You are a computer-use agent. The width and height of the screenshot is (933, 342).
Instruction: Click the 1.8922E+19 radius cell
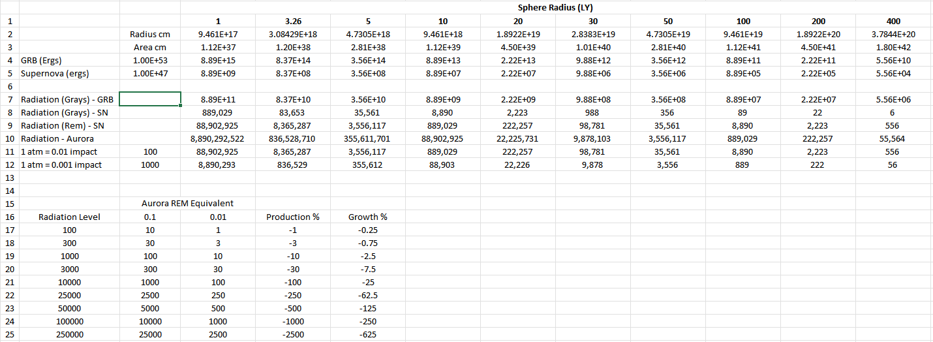click(x=518, y=34)
